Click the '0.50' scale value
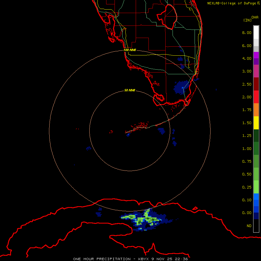 click(x=247, y=174)
